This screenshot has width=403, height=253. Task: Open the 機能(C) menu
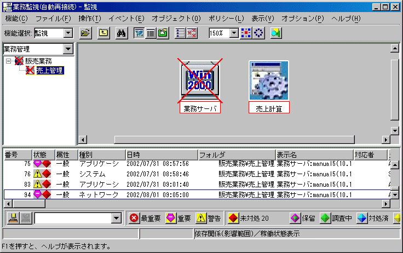16,19
